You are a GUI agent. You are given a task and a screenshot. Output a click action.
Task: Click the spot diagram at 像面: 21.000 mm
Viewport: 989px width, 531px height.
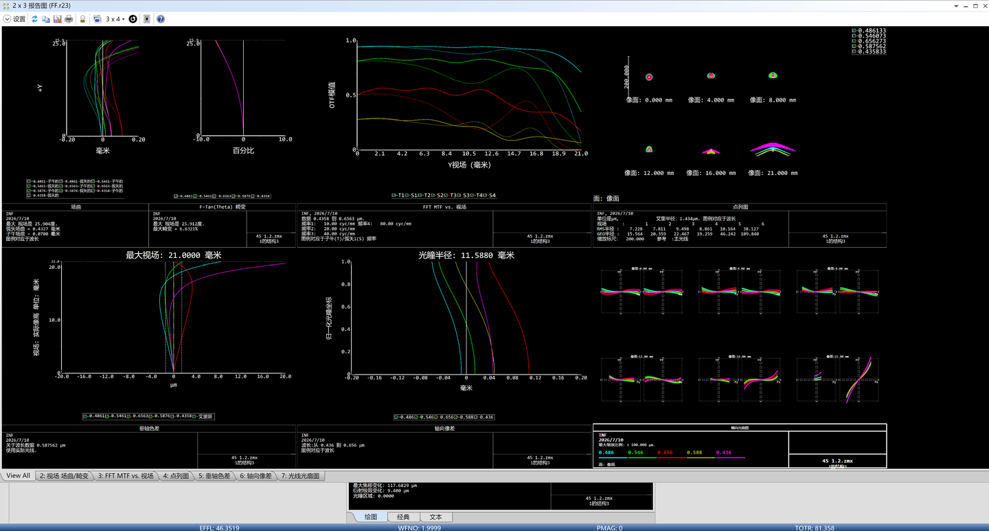(x=773, y=150)
